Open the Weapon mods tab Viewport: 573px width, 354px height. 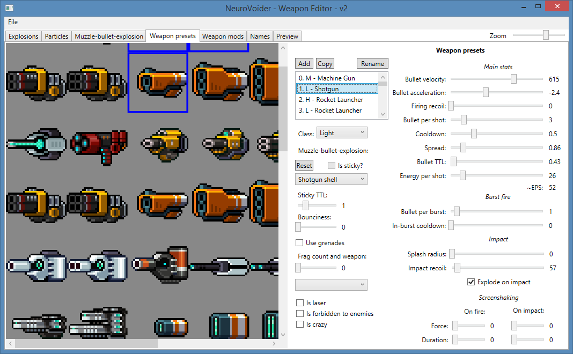223,36
